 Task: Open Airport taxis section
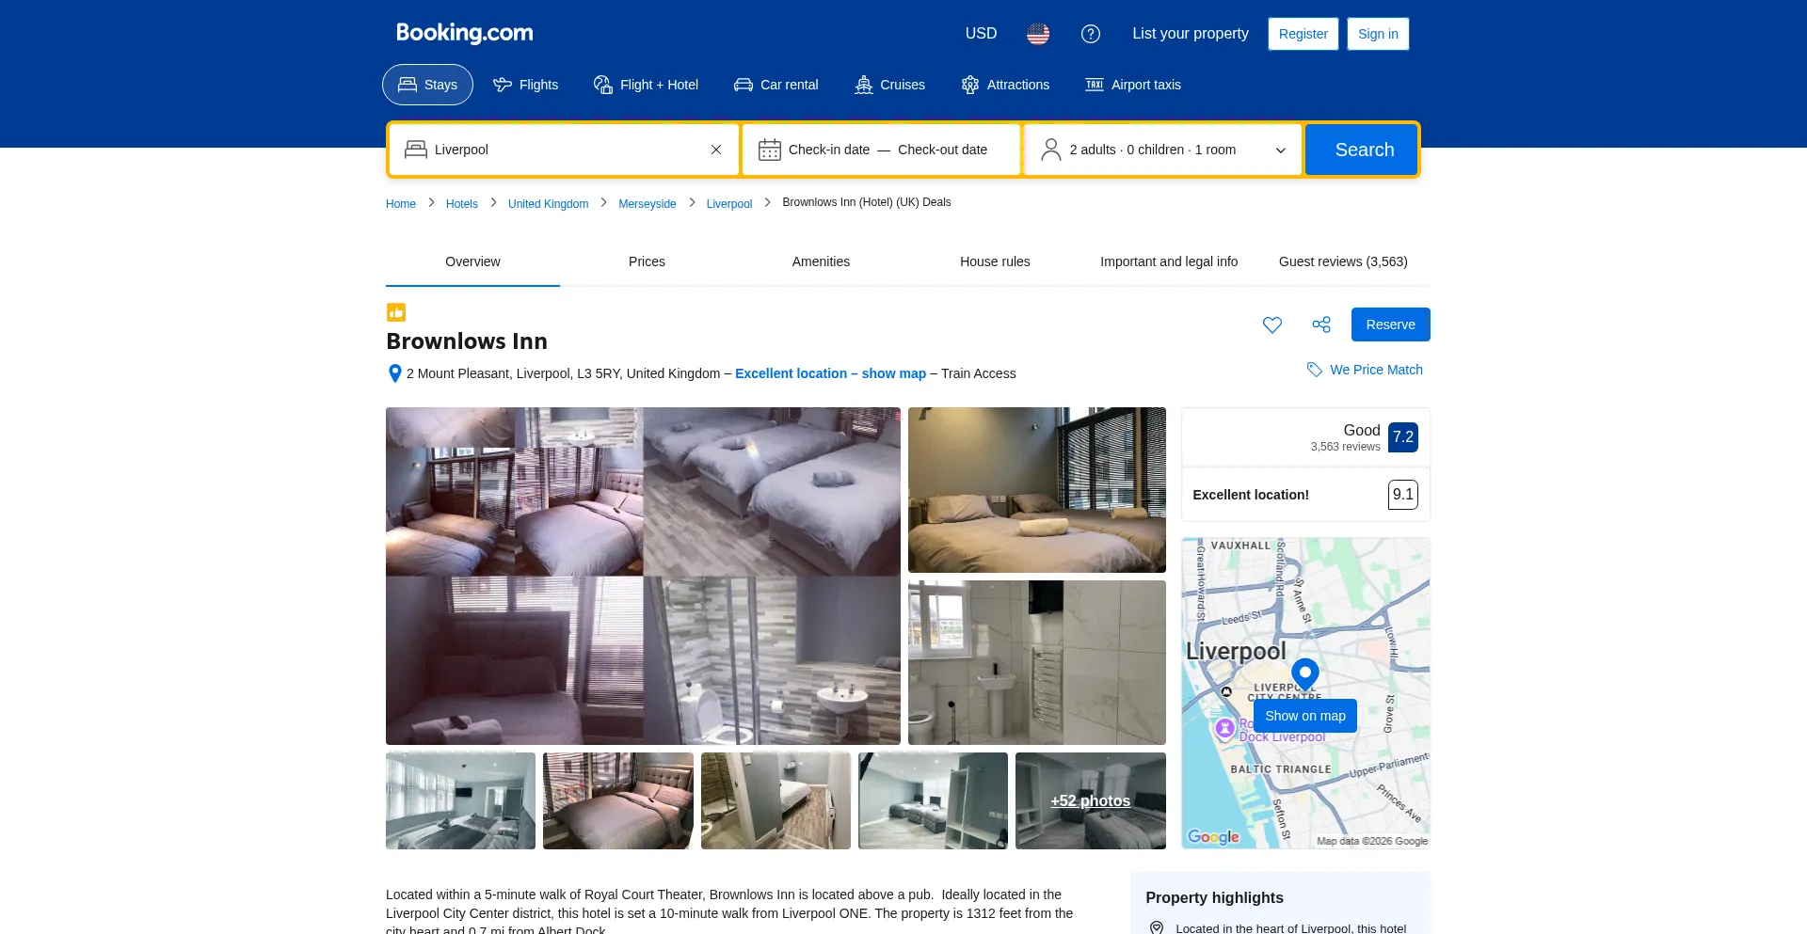tap(1133, 85)
